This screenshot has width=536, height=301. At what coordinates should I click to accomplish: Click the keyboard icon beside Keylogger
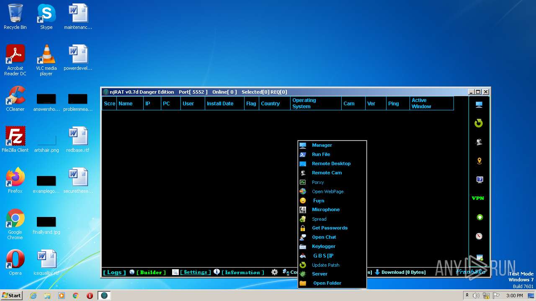coord(303,247)
